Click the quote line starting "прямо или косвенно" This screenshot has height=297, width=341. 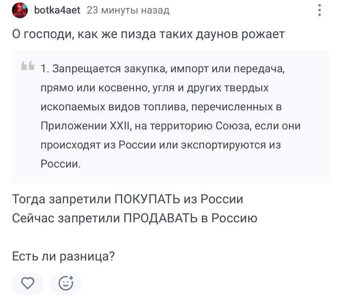(x=154, y=88)
